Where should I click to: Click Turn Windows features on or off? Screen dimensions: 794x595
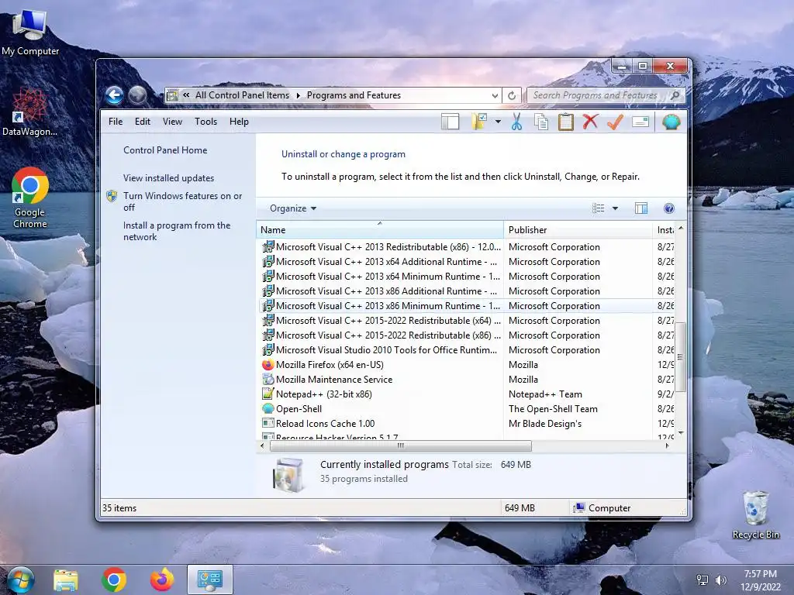coord(182,201)
